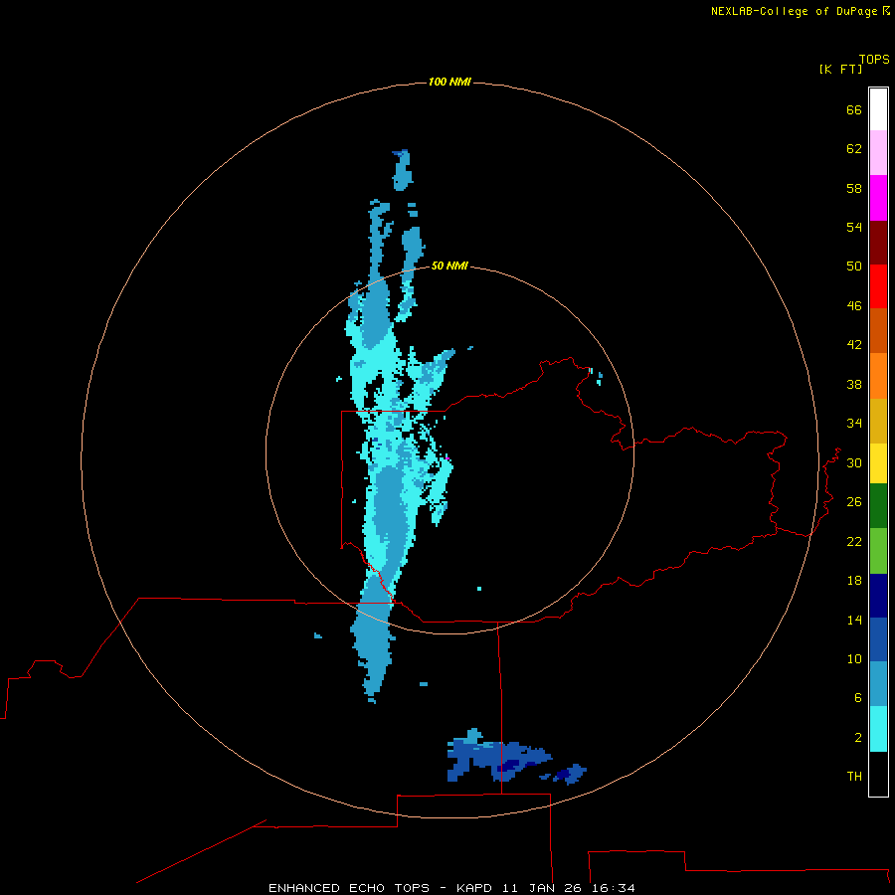Screen dimensions: 895x895
Task: Click the 66 value on the scale
Action: pos(854,109)
